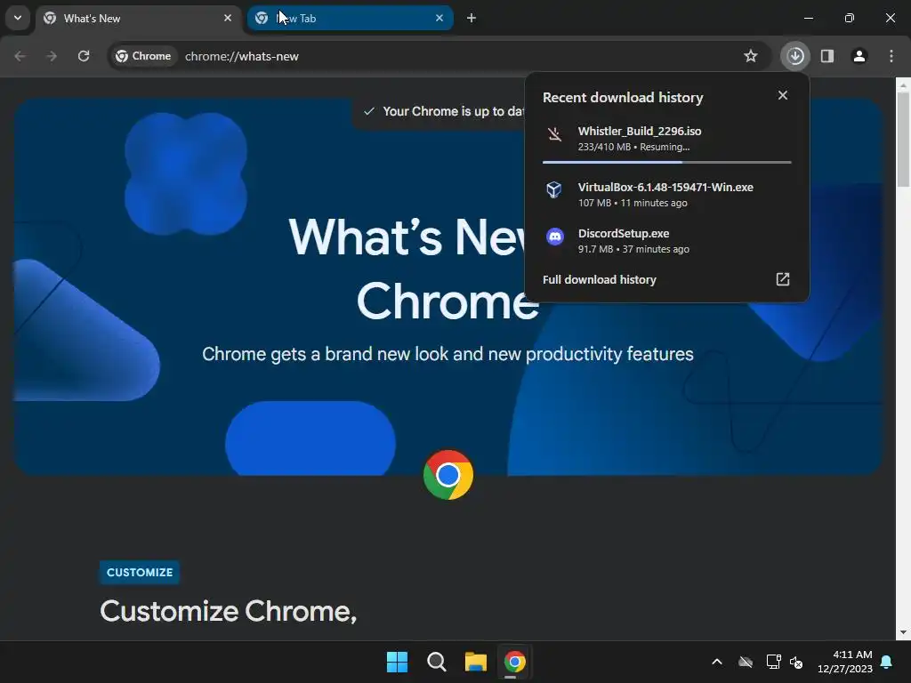Click the Discord file icon

[555, 237]
